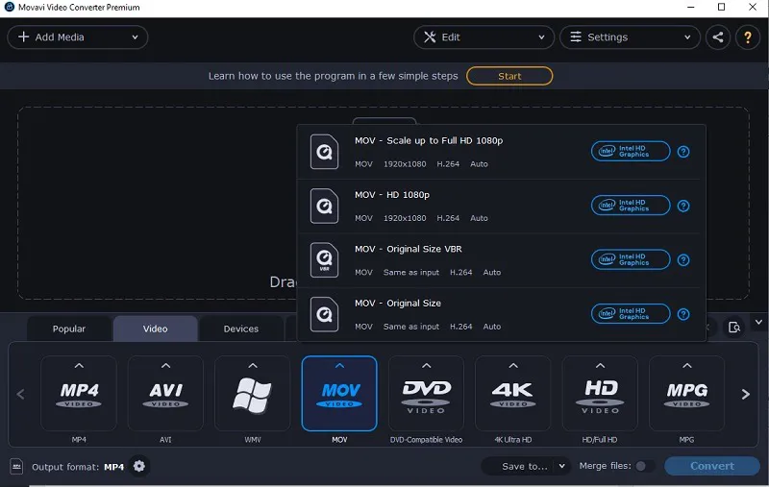Click the Save to button
Viewport: 769px width, 487px height.
(524, 467)
